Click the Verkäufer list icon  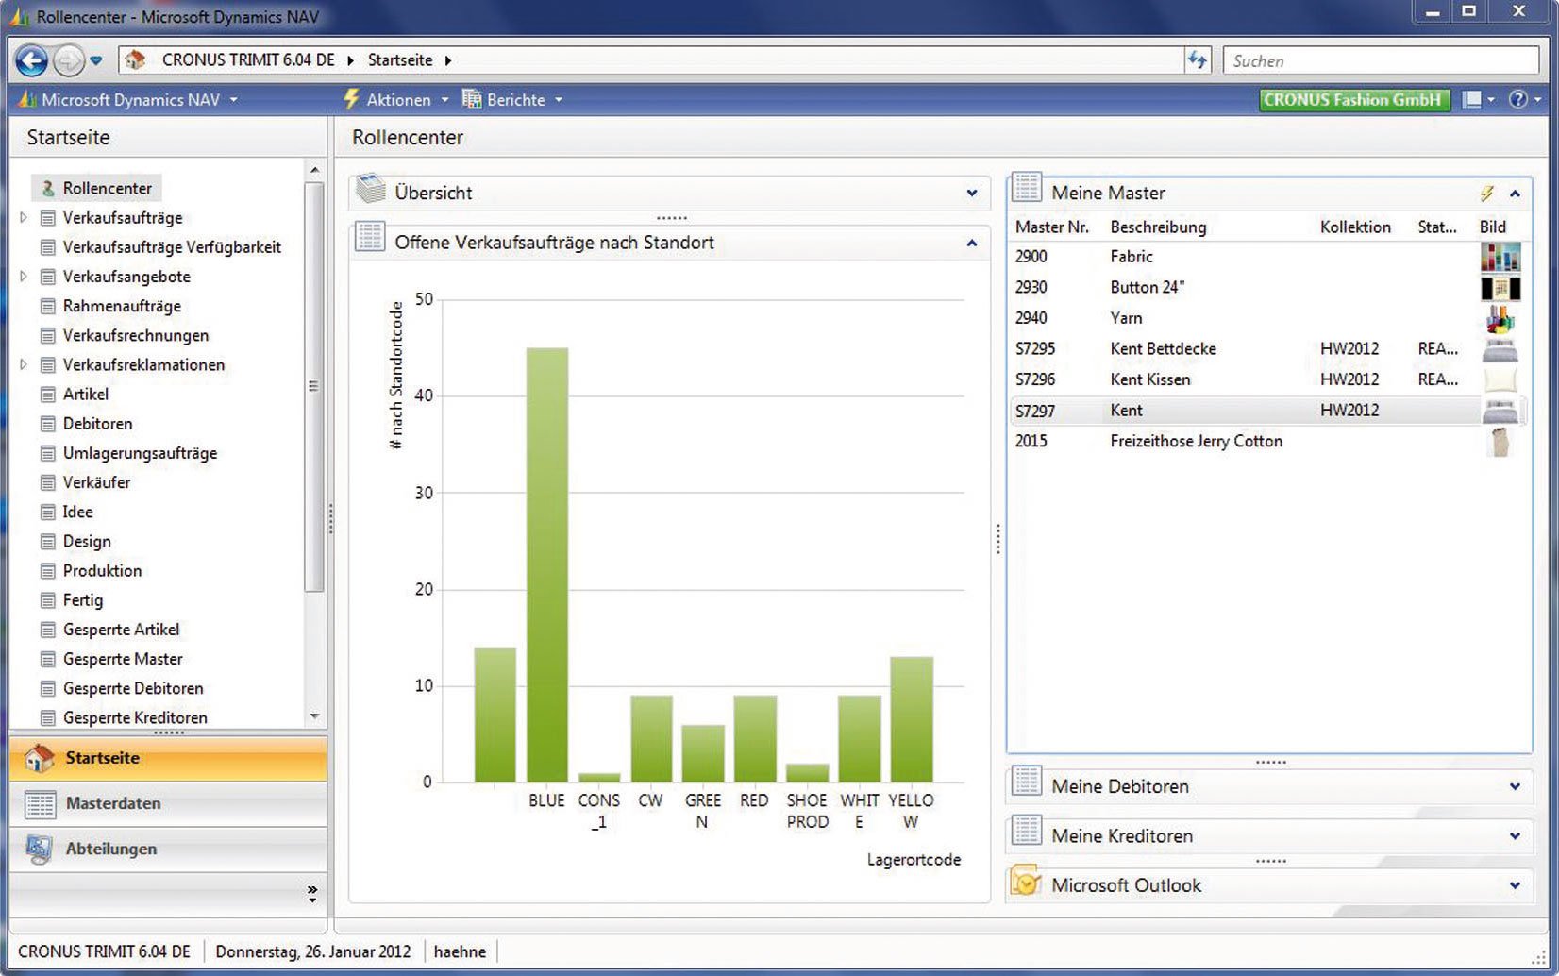[x=47, y=482]
